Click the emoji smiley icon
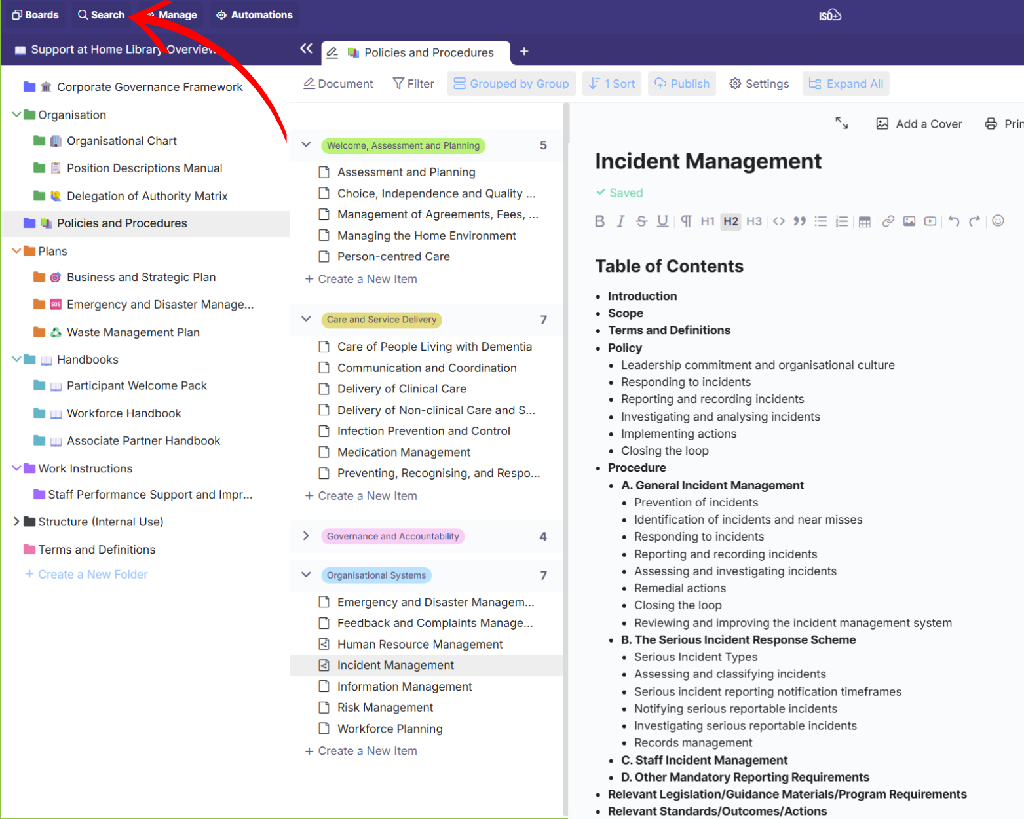This screenshot has height=819, width=1024. click(998, 221)
